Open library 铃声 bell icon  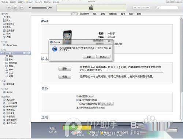tap(7, 34)
